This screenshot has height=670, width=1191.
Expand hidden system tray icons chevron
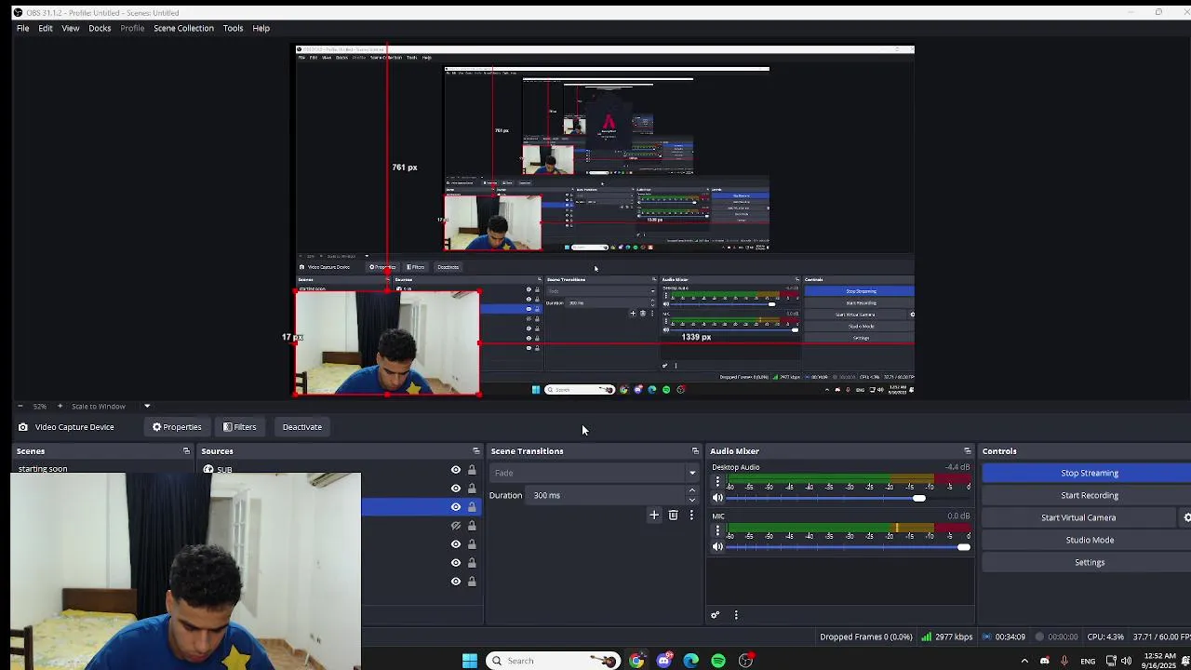pos(1024,661)
